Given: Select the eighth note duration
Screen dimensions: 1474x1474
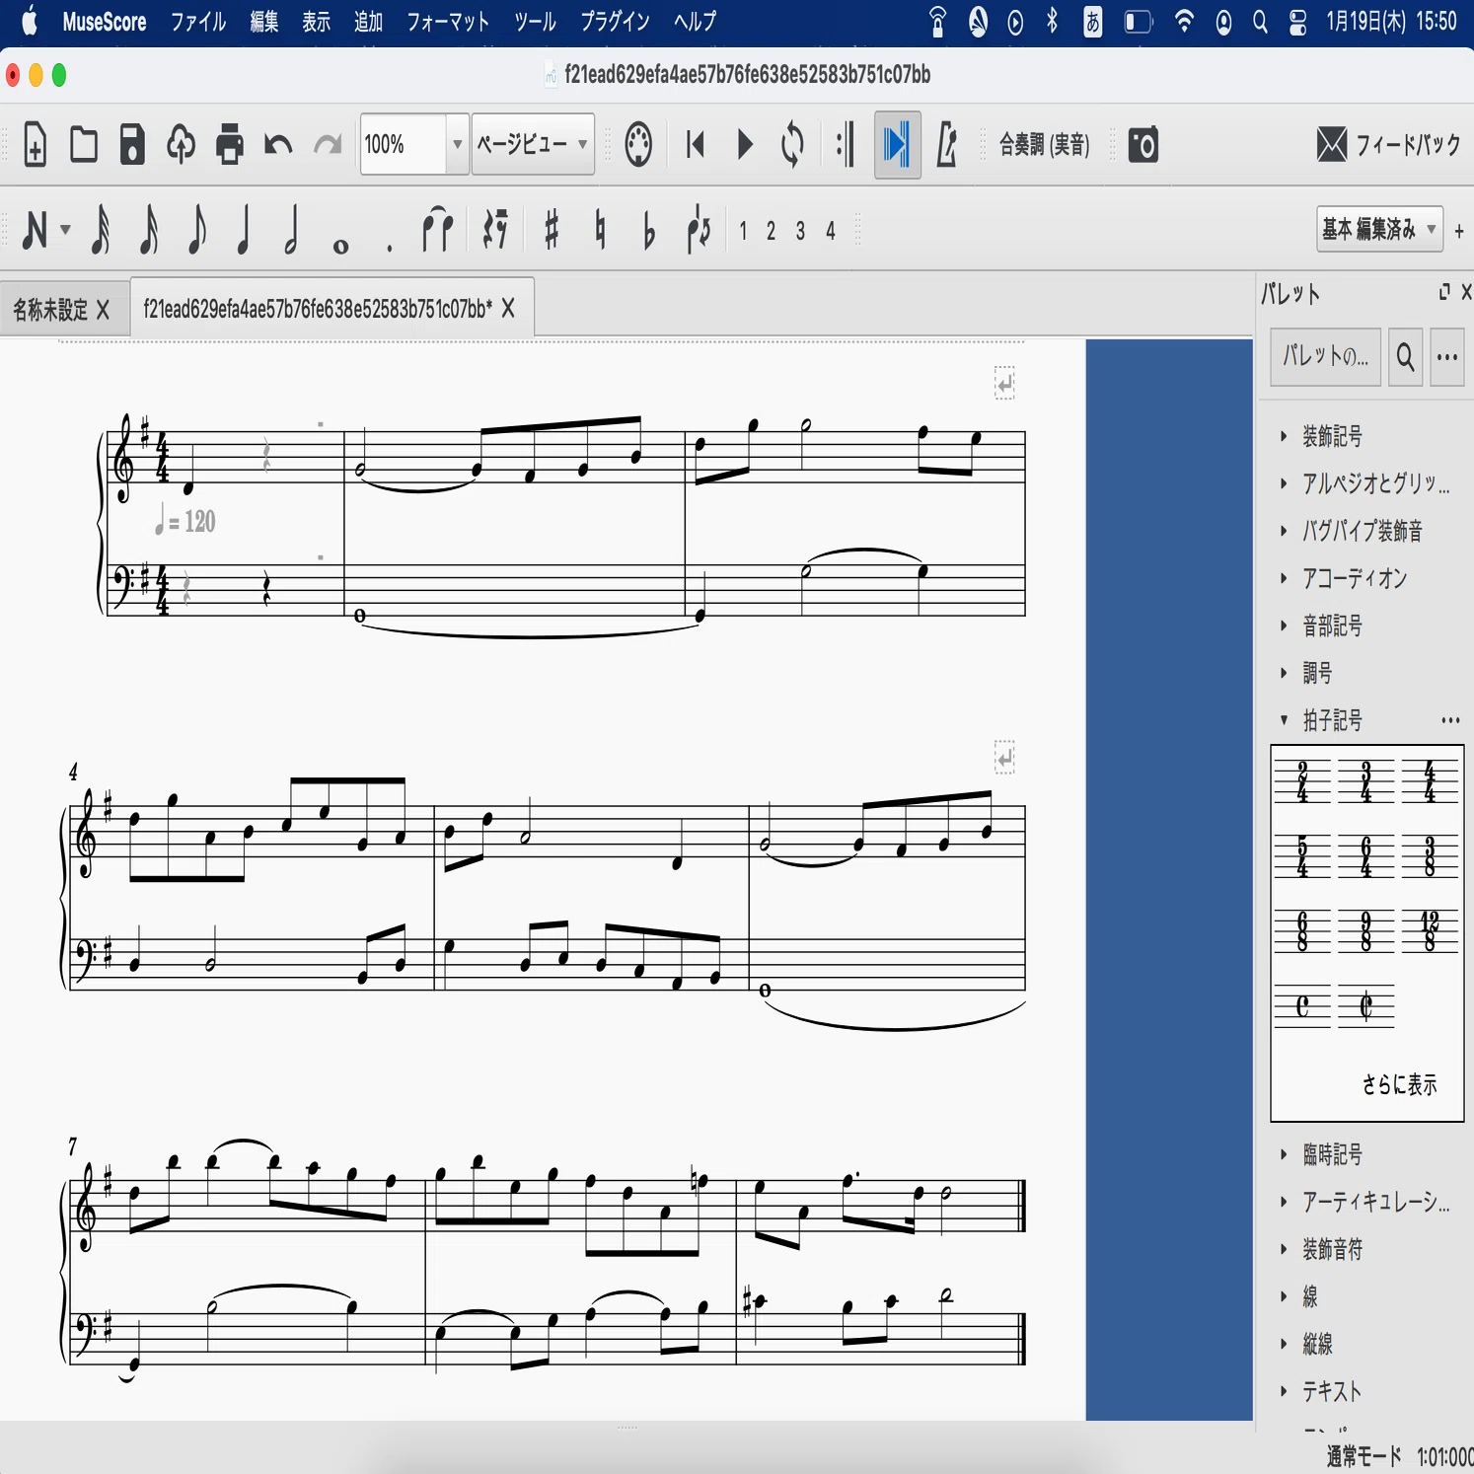Looking at the screenshot, I should pos(196,230).
